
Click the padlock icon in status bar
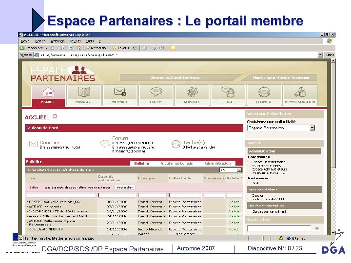(281, 238)
